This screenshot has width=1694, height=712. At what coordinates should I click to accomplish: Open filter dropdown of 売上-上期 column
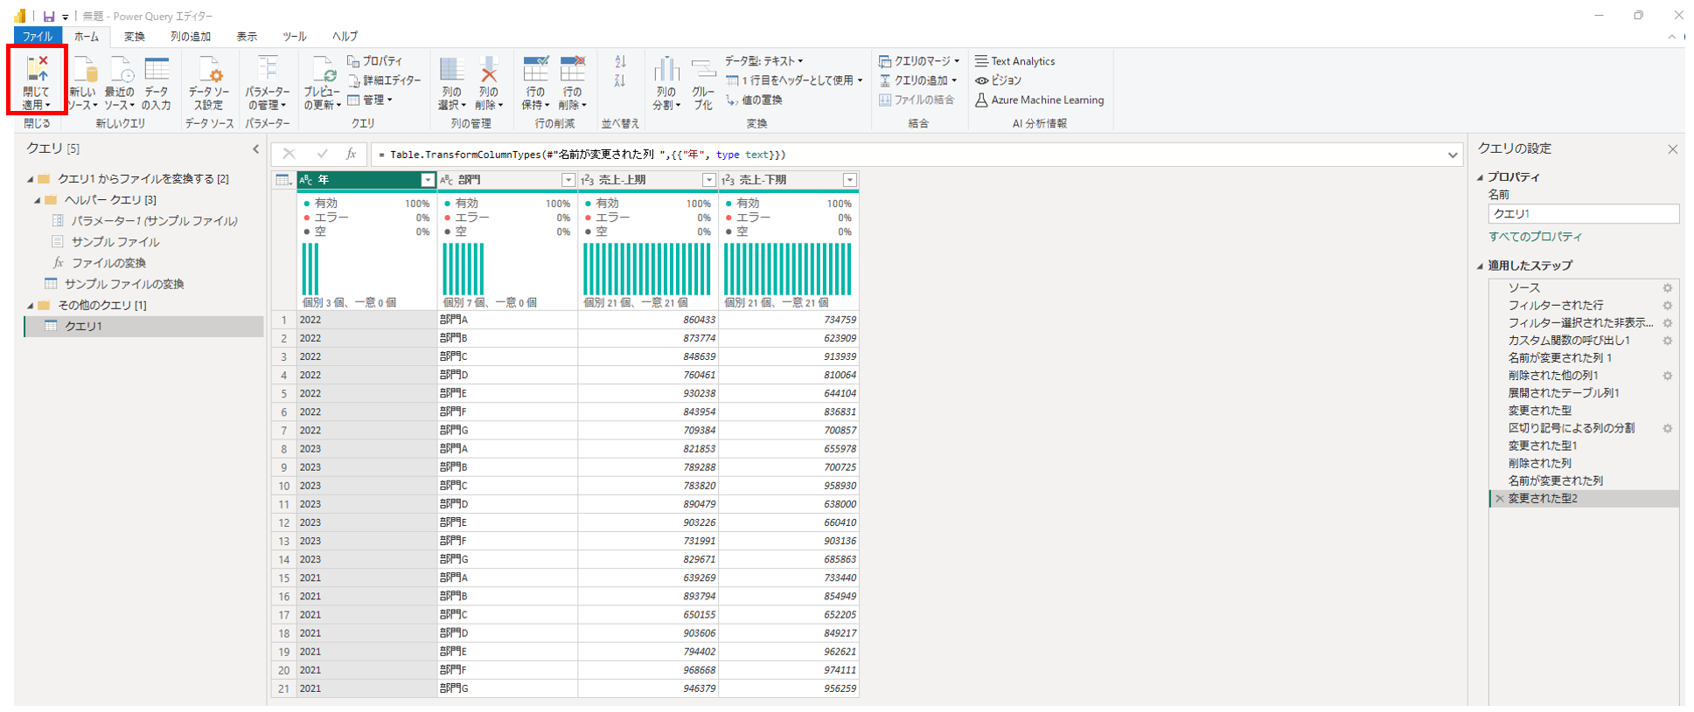click(x=709, y=180)
